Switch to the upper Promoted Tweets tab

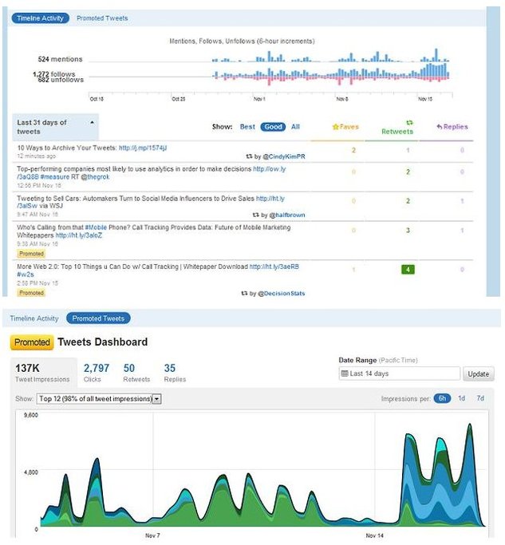click(x=101, y=18)
